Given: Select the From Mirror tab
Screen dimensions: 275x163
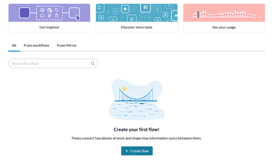Looking at the screenshot, I should [67, 45].
